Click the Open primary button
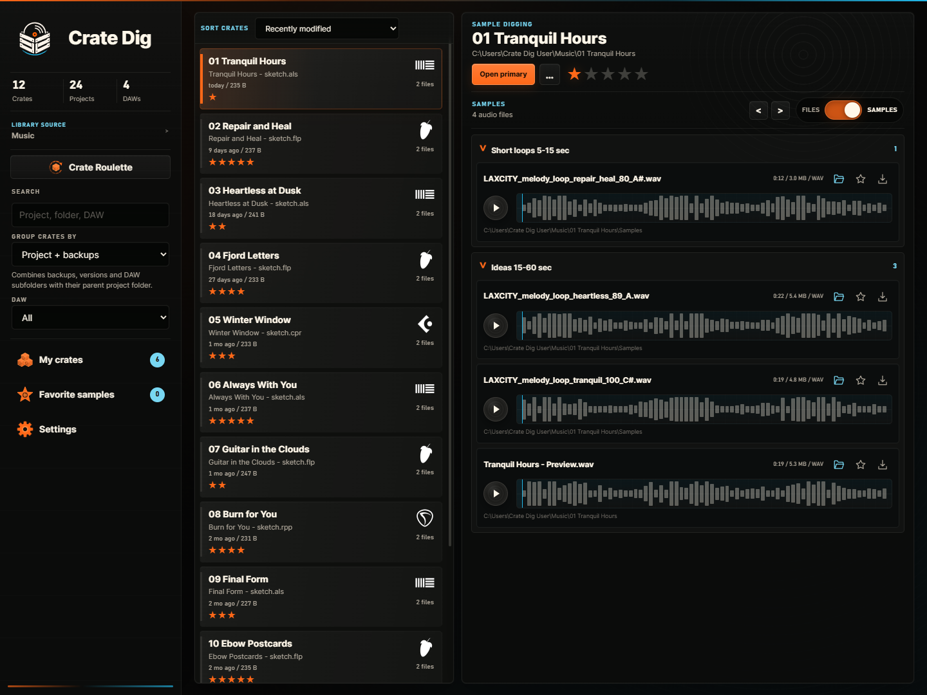The height and width of the screenshot is (695, 927). (x=503, y=75)
